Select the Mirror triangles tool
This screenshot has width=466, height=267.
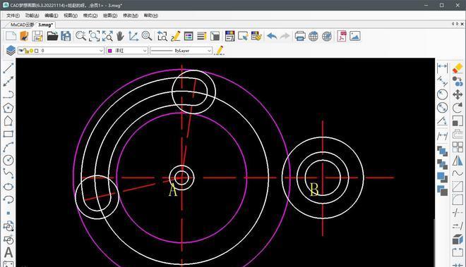tap(458, 161)
